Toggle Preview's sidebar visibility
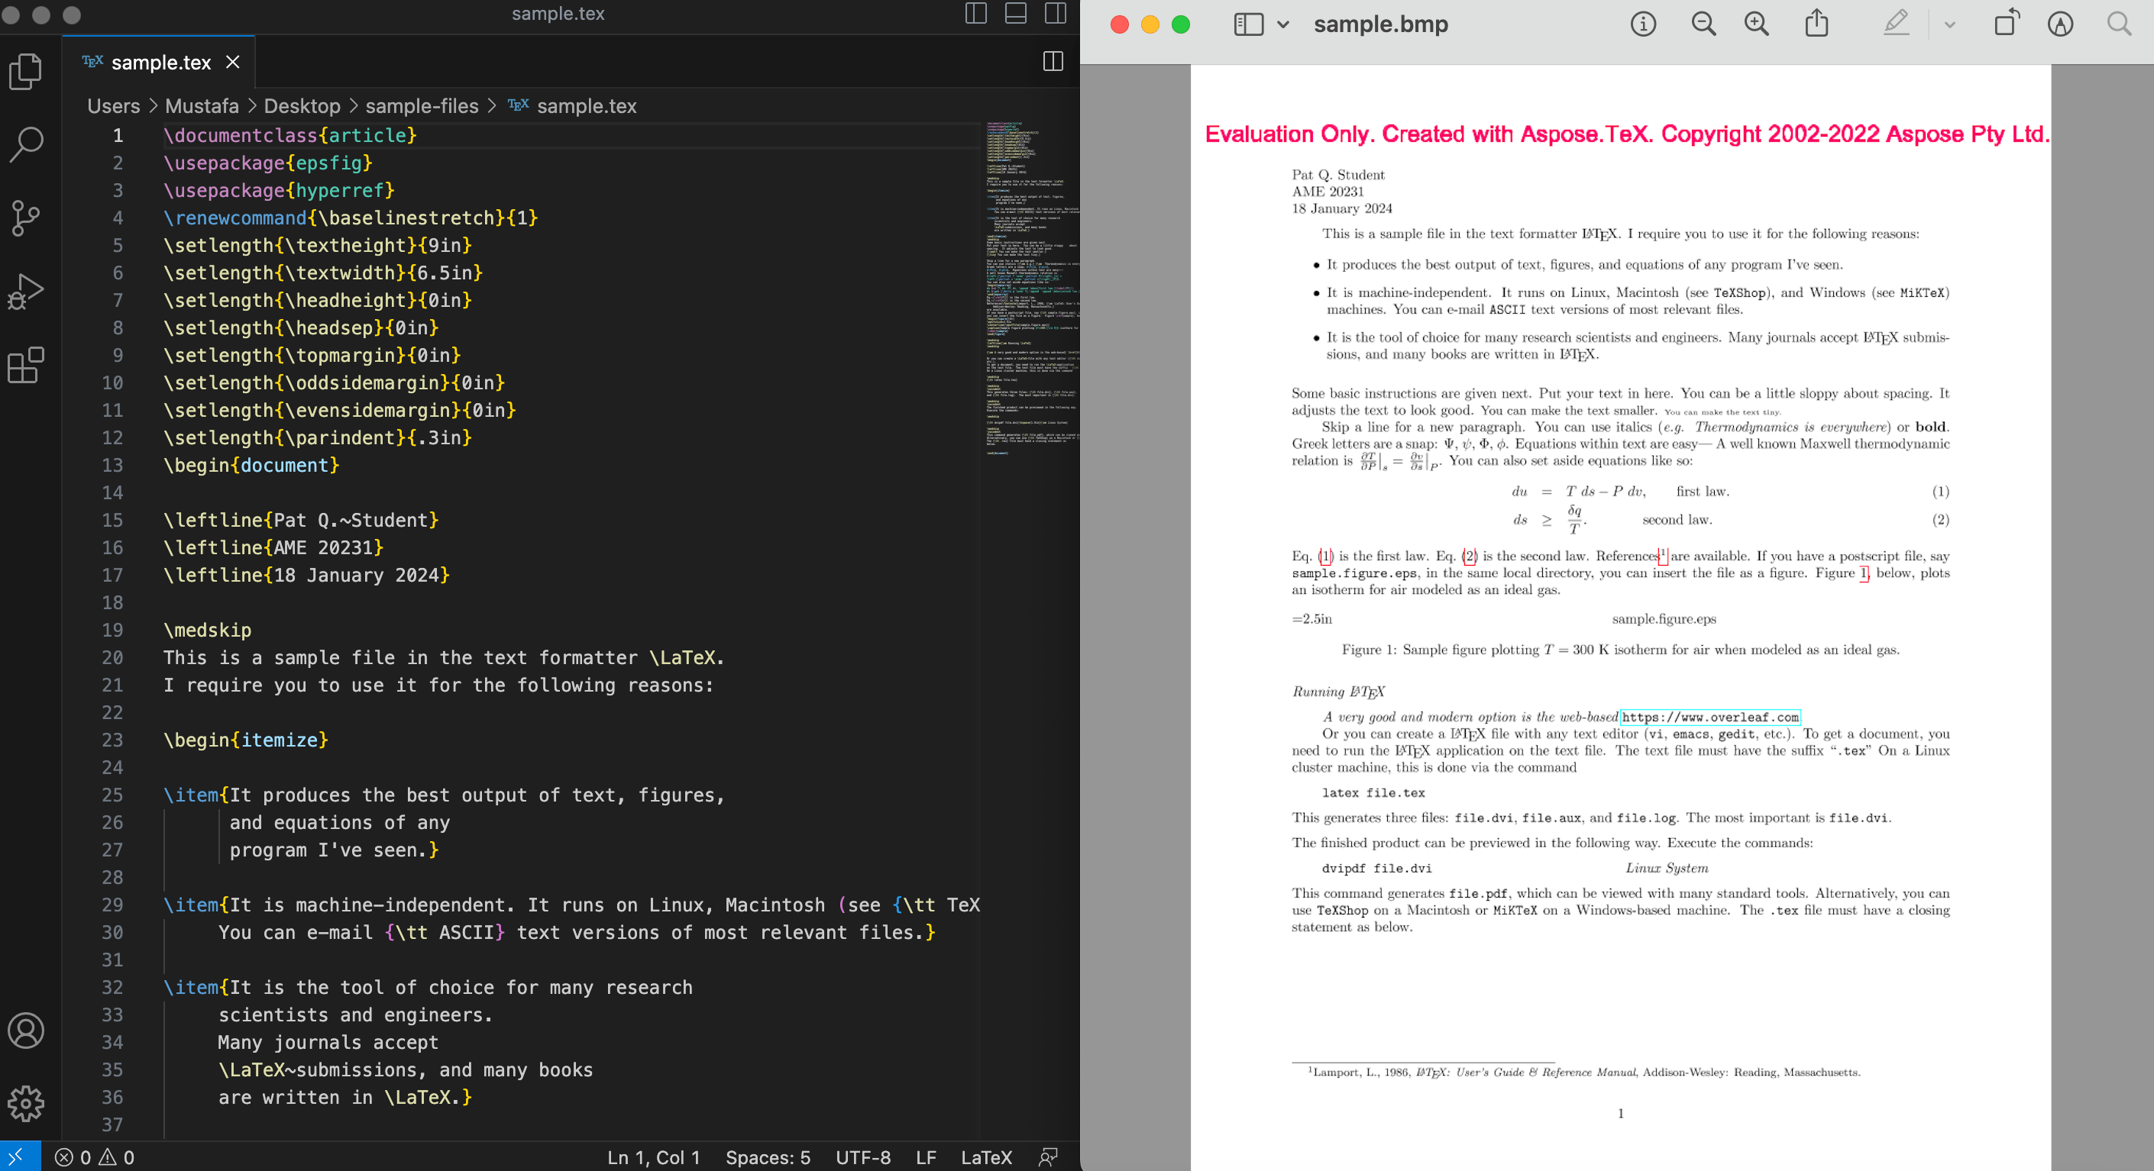This screenshot has height=1171, width=2154. [1247, 24]
